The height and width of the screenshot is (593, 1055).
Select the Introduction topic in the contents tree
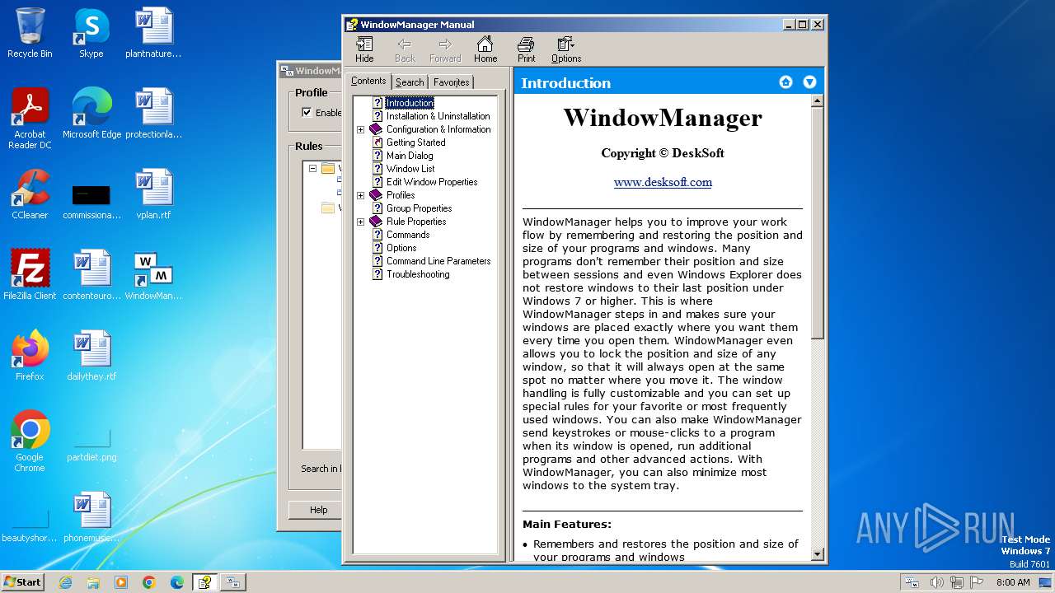tap(410, 103)
